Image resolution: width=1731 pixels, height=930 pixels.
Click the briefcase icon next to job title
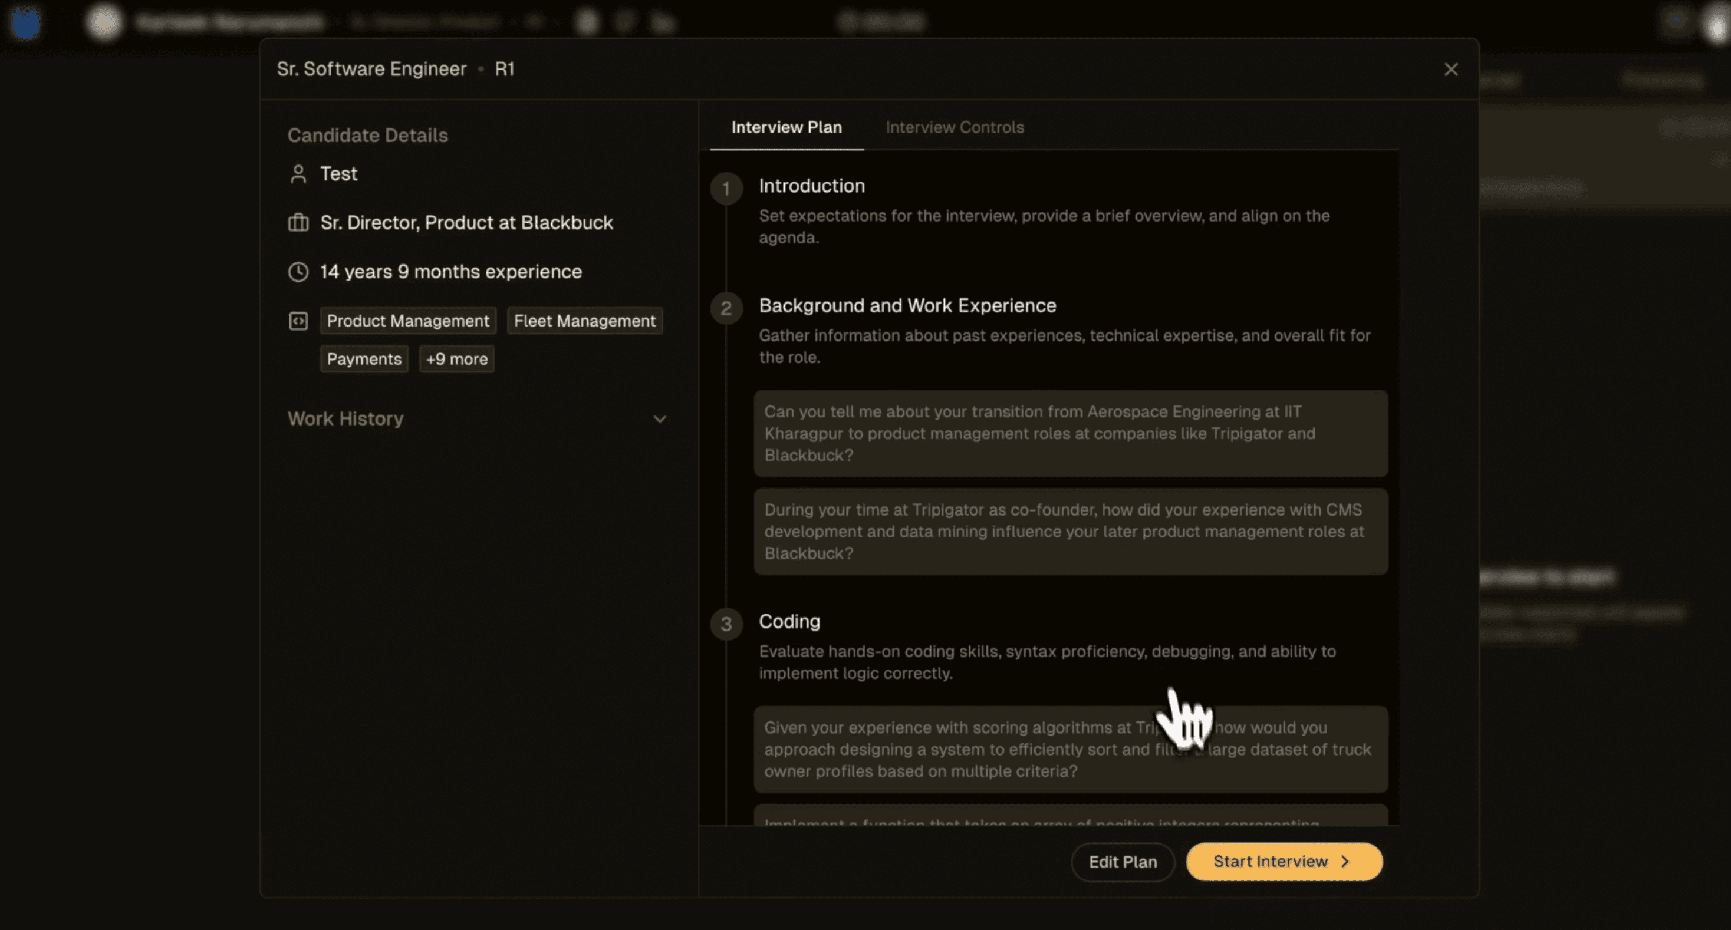tap(298, 223)
